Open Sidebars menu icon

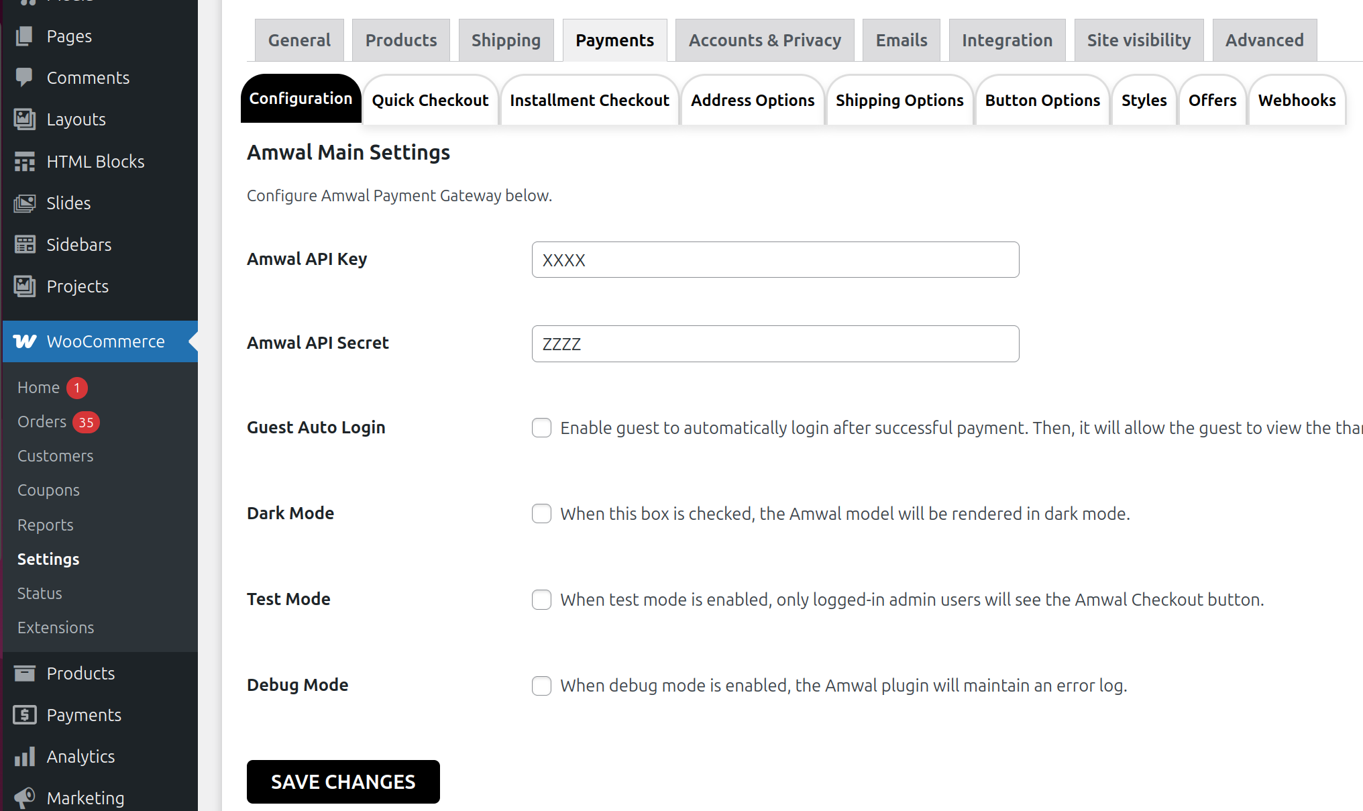pyautogui.click(x=24, y=245)
